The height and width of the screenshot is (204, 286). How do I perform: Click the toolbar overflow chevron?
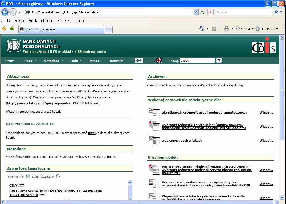[283, 26]
